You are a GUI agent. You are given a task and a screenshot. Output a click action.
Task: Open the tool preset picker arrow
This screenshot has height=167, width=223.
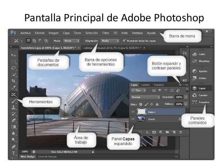click(22, 41)
